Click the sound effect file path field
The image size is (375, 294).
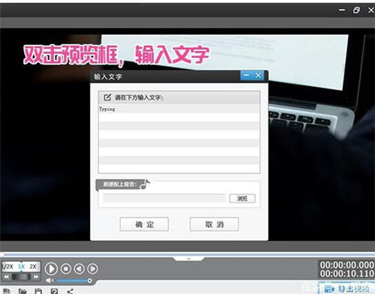point(164,199)
